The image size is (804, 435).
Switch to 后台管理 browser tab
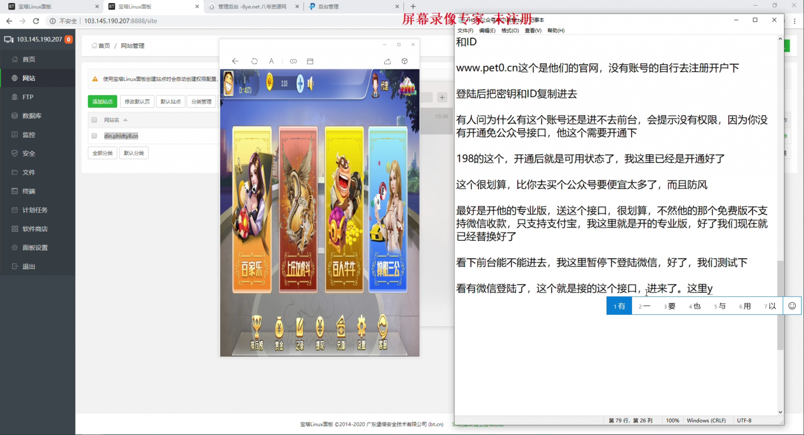pyautogui.click(x=328, y=6)
